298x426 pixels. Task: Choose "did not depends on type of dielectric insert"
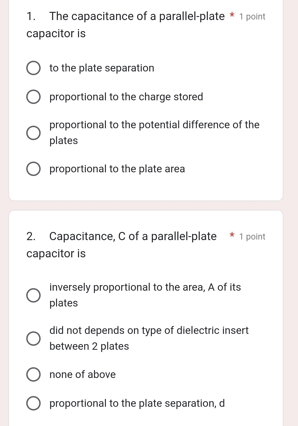(x=34, y=338)
